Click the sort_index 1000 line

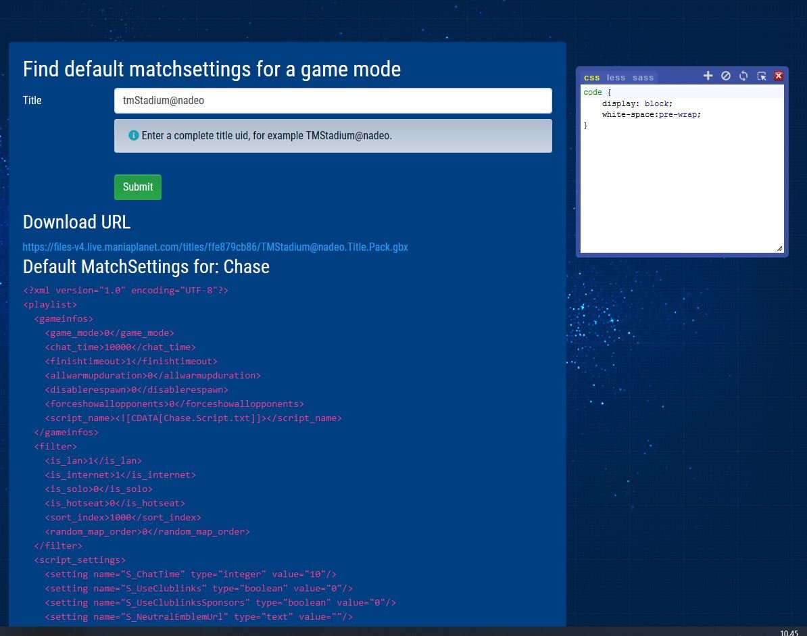pos(123,517)
